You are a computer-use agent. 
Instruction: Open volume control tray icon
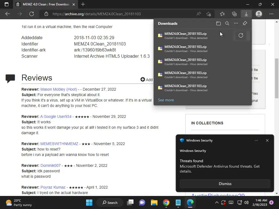tap(246, 202)
